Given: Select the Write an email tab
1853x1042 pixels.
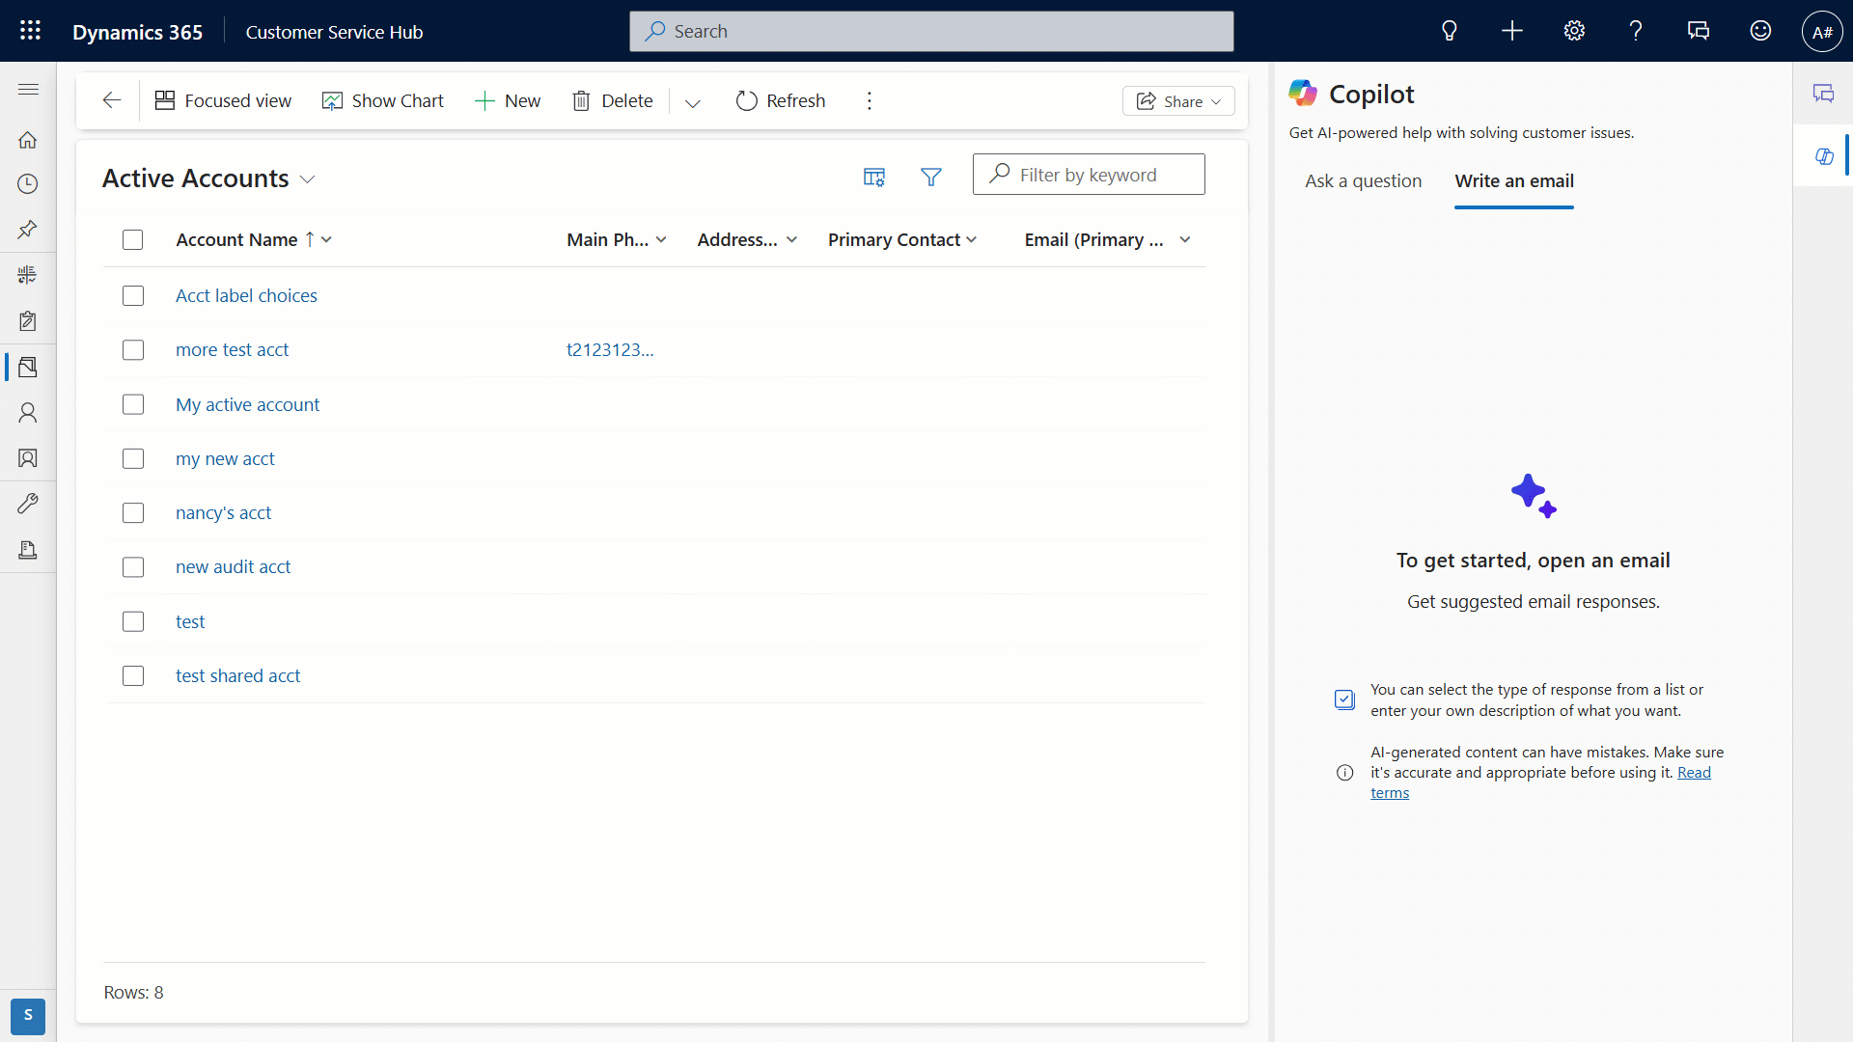Looking at the screenshot, I should point(1513,181).
